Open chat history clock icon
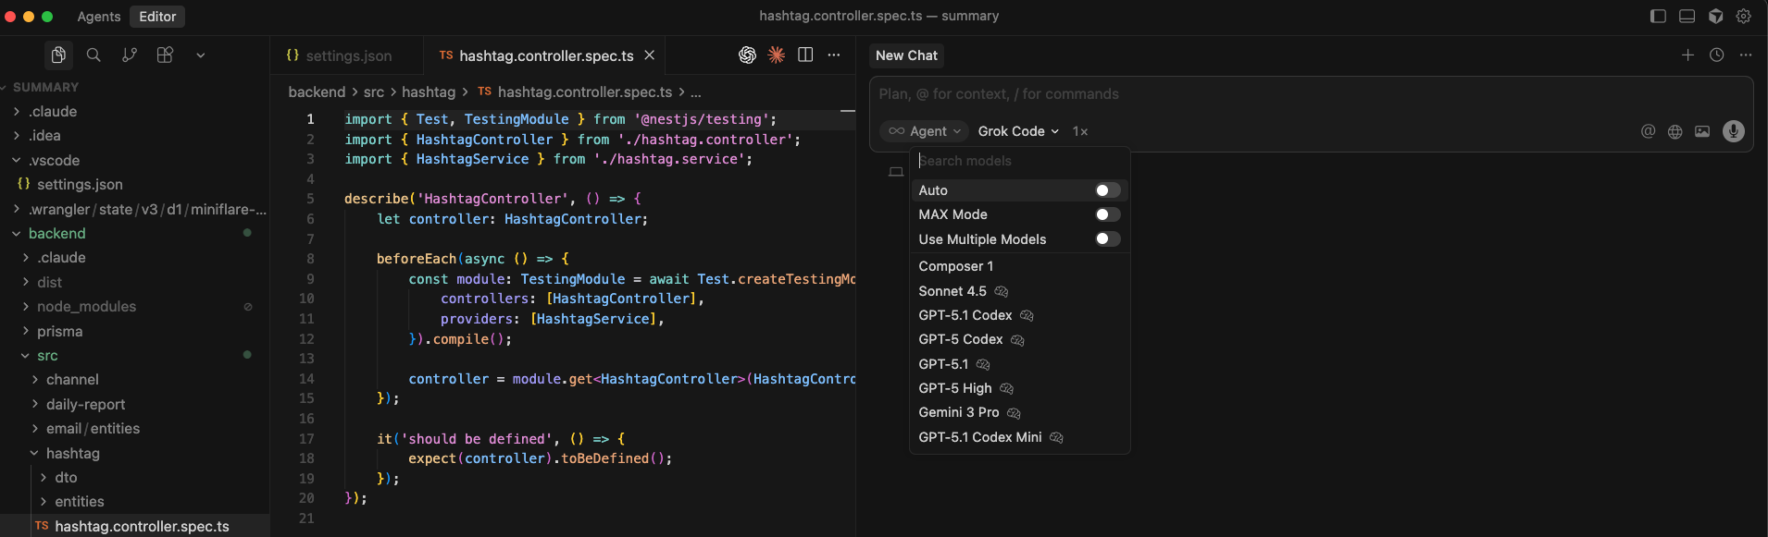The width and height of the screenshot is (1768, 537). 1716,55
